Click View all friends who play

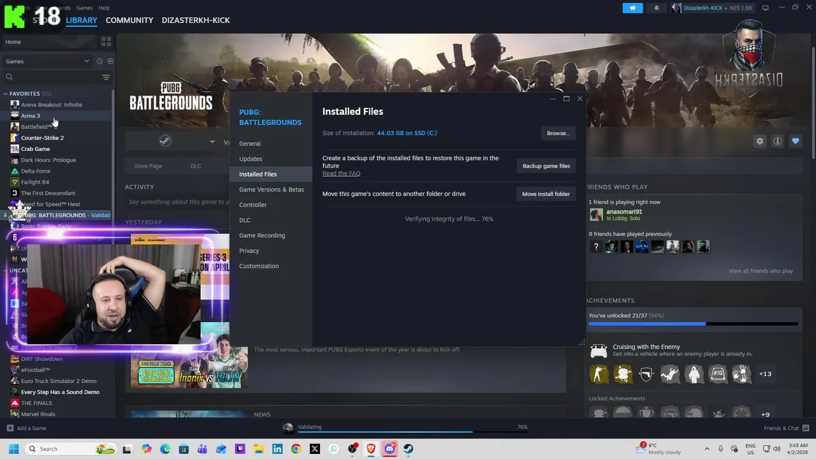pyautogui.click(x=761, y=271)
